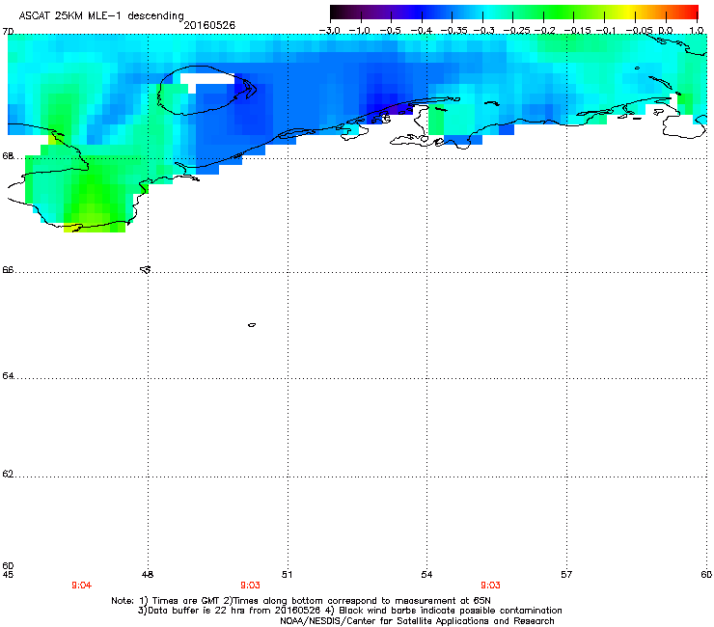Click the small oval island outline south of 66N
The image size is (714, 627).
click(x=252, y=325)
